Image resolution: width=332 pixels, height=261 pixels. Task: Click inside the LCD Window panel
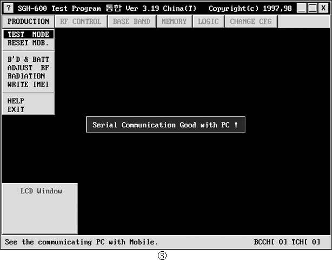coord(40,211)
